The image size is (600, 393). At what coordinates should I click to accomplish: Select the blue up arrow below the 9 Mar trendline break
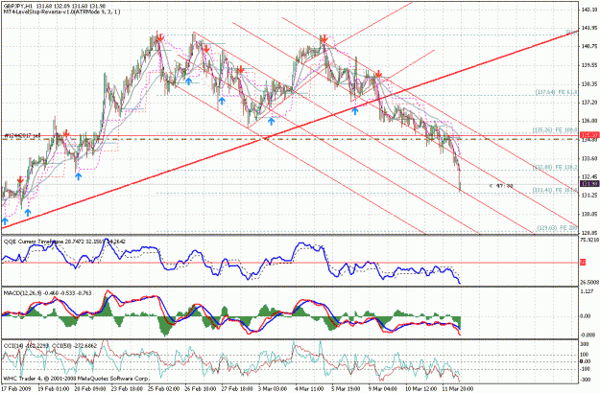point(355,111)
